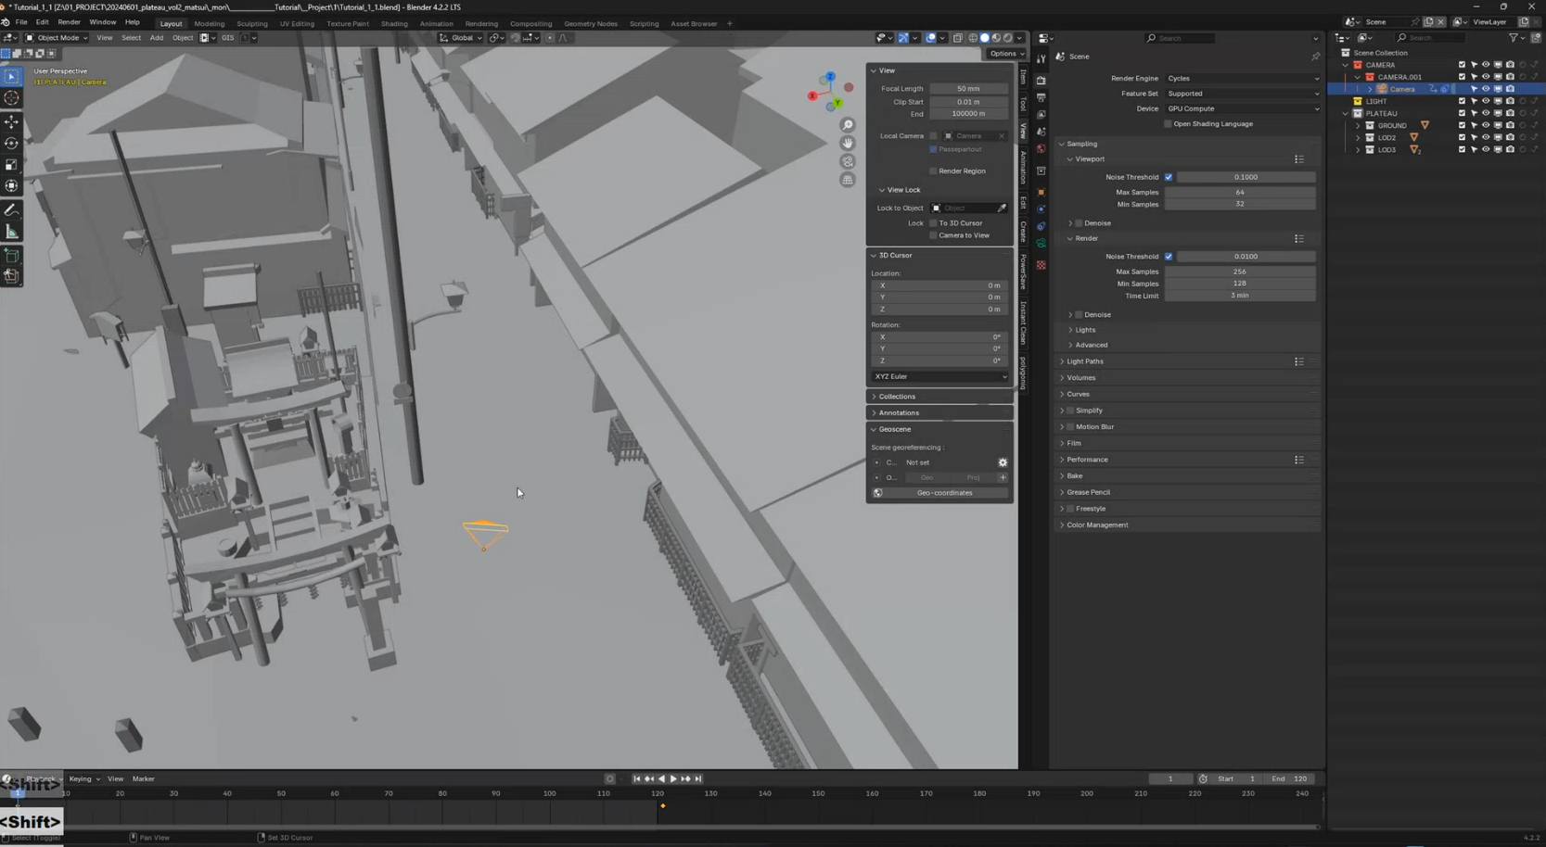Enable Render Region checkbox
The width and height of the screenshot is (1546, 847).
pyautogui.click(x=934, y=171)
